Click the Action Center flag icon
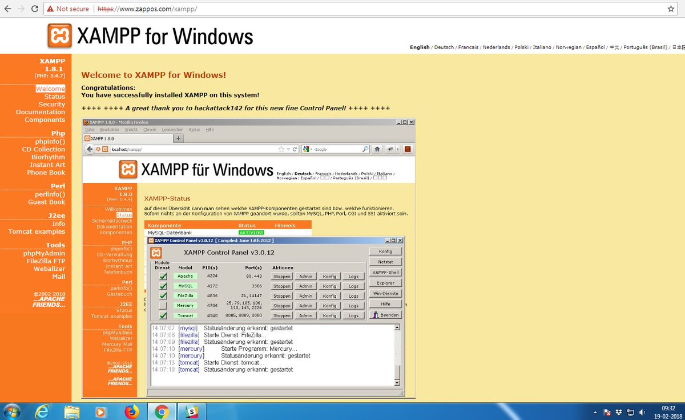This screenshot has width=685, height=420. (x=608, y=411)
